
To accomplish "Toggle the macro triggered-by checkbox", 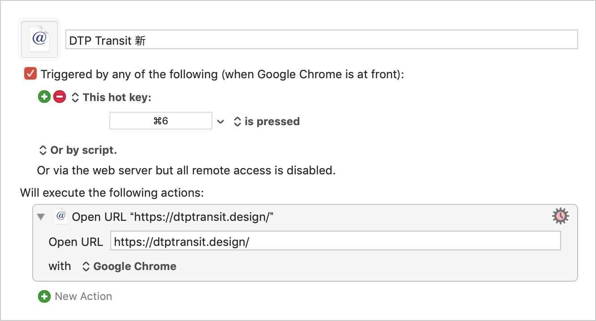I will click(x=30, y=74).
